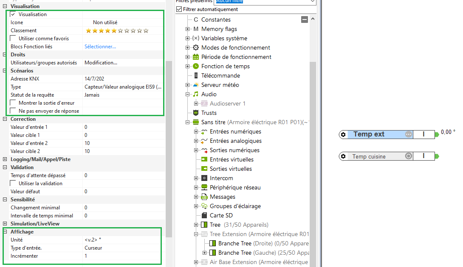Set Classement rating to five stars

(114, 31)
